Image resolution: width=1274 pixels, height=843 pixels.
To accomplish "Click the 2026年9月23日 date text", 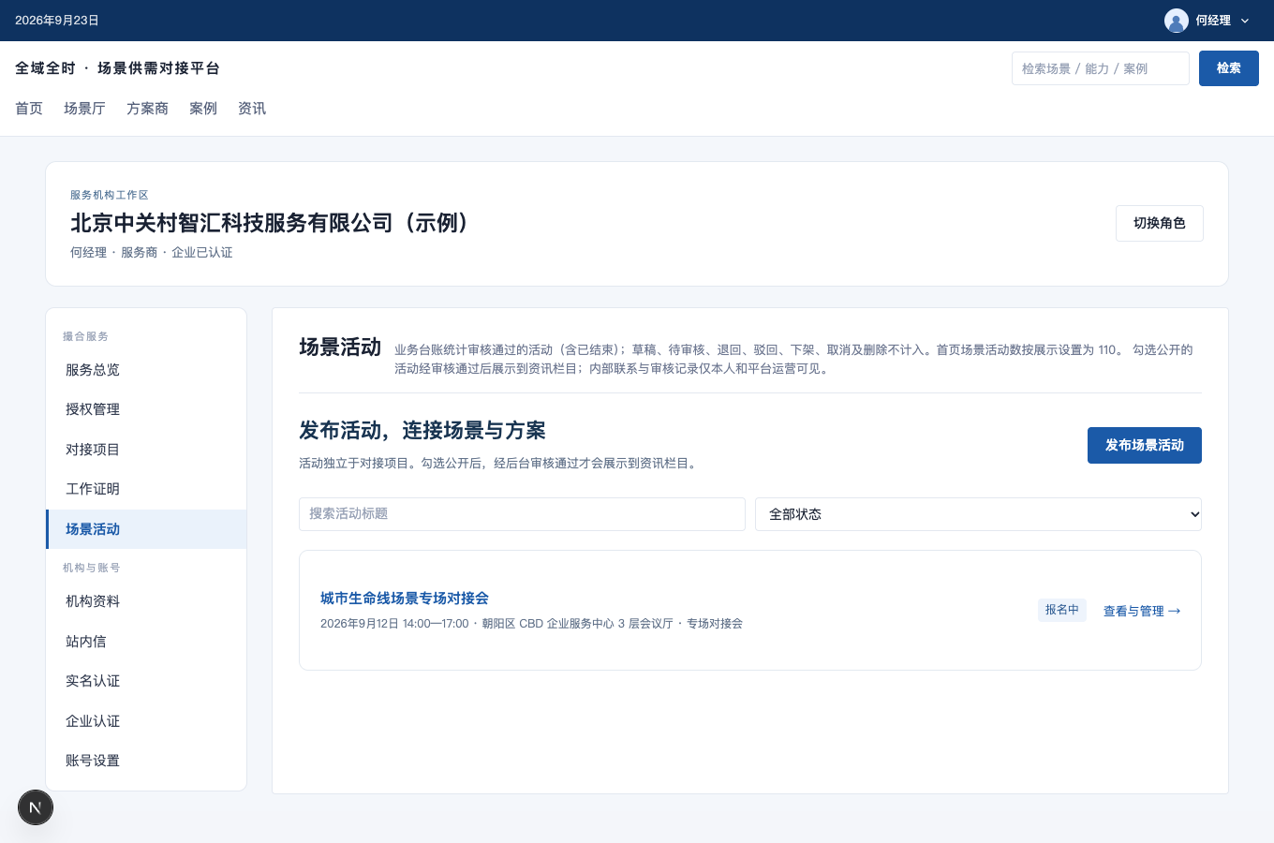I will (57, 21).
